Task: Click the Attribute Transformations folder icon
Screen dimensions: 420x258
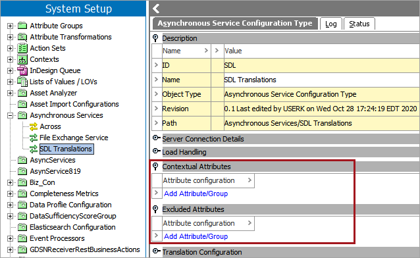Action: tap(22, 37)
